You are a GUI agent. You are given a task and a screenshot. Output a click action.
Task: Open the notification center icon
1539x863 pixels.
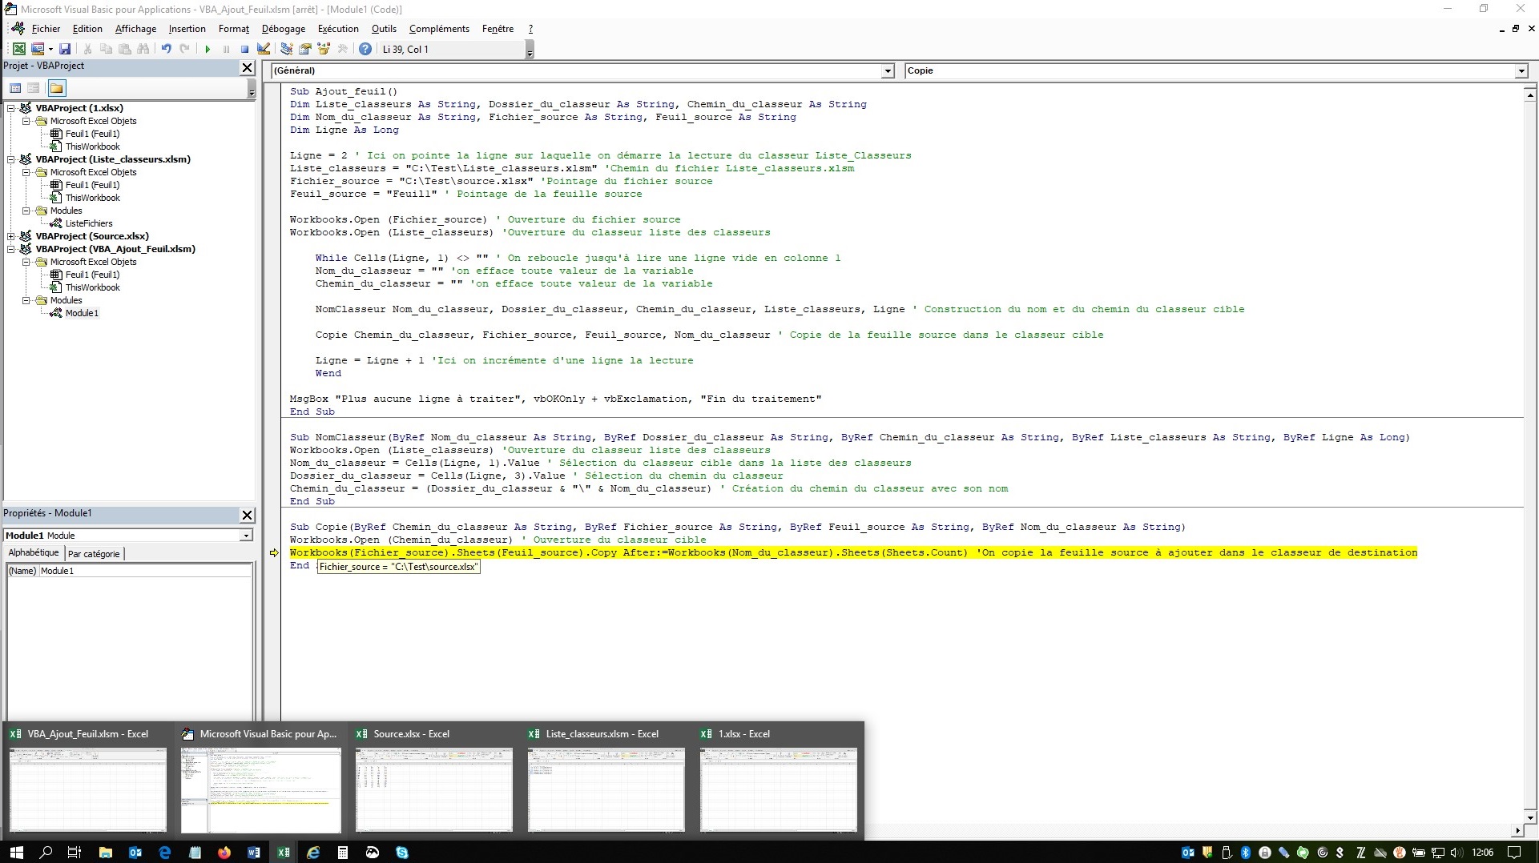coord(1514,853)
